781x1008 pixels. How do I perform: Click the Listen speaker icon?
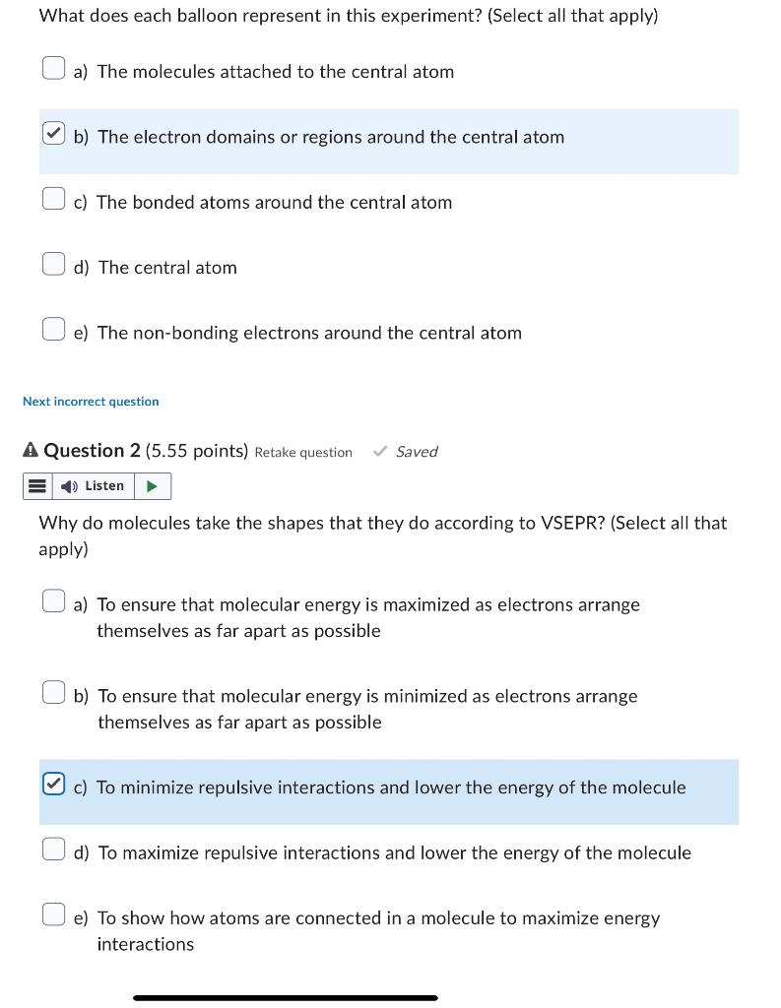(x=69, y=486)
